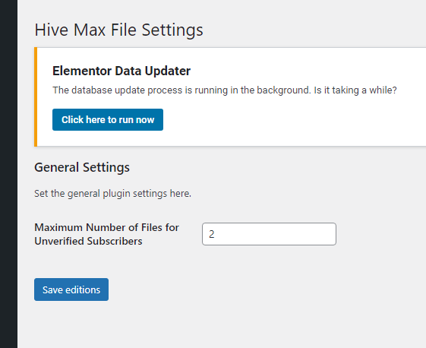Click the General Settings section heading
The height and width of the screenshot is (348, 426).
click(x=82, y=167)
